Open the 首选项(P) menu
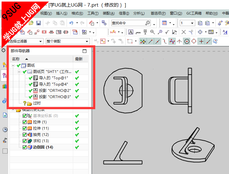This screenshot has width=229, height=174. tap(158, 14)
